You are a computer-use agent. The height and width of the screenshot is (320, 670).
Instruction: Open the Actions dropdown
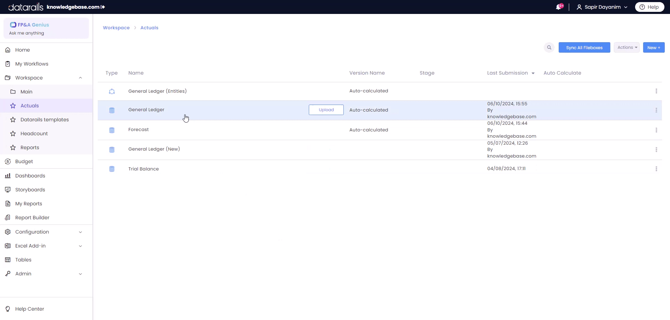coord(627,47)
